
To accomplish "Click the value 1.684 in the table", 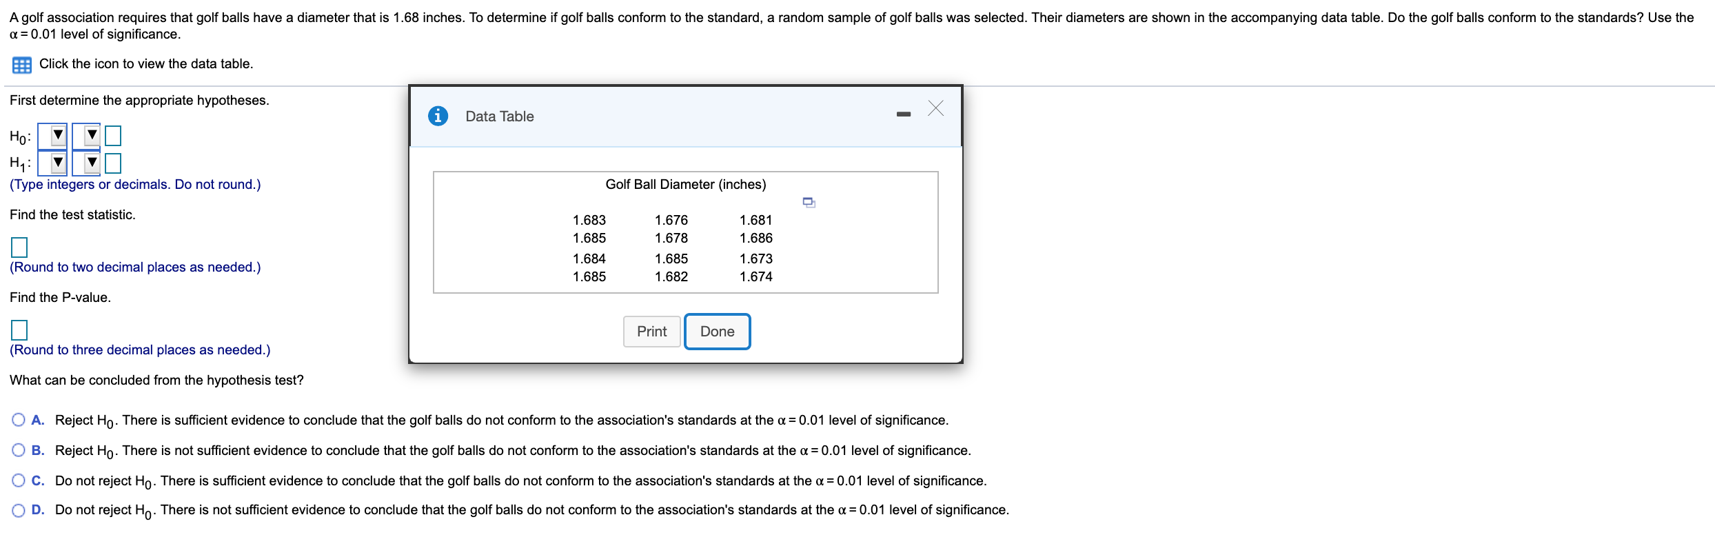I will pos(589,259).
